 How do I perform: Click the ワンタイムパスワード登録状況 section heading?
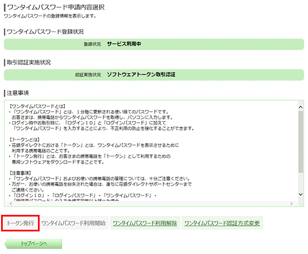45,31
